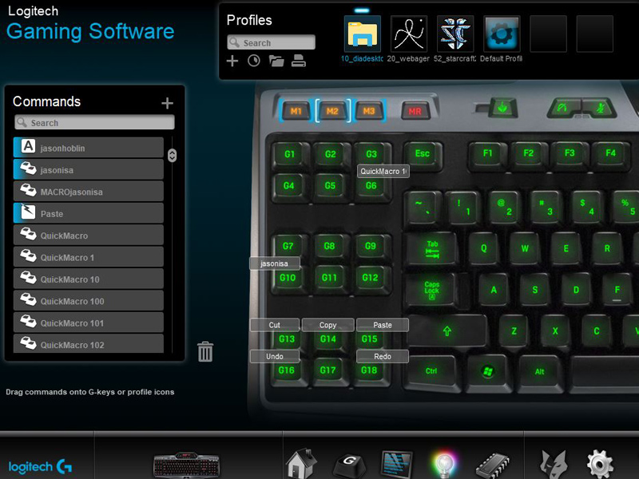
Task: Select the QuickMacro 1 command
Action: coord(89,257)
